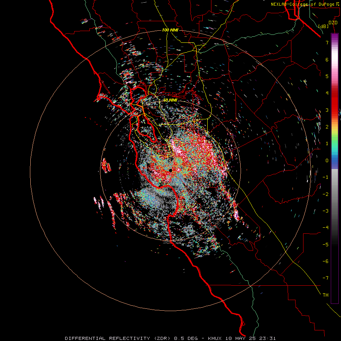Click the scale value "5"
Viewport: 341px width, 341px height.
pyautogui.click(x=327, y=76)
